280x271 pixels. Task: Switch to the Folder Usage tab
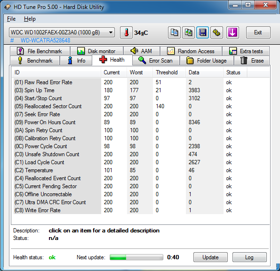[x=207, y=61]
